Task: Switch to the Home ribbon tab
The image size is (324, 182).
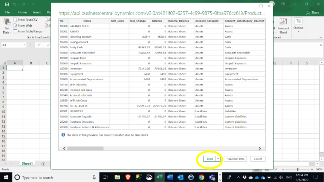Action: pyautogui.click(x=22, y=12)
